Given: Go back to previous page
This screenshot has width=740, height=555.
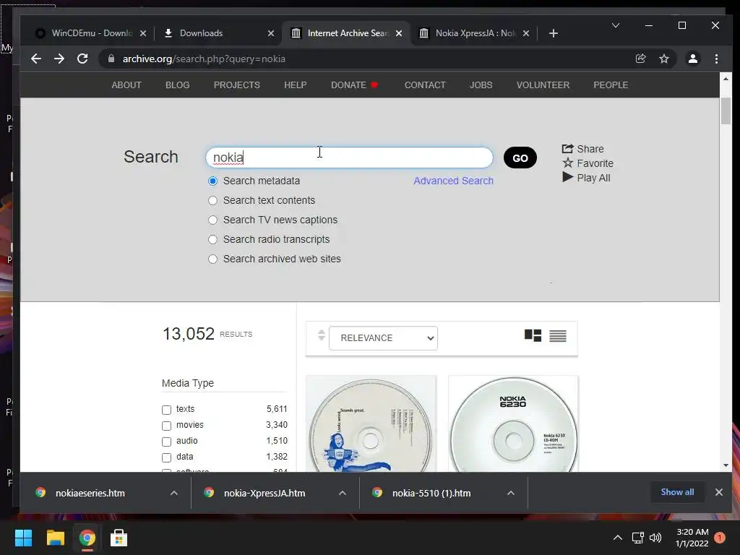Looking at the screenshot, I should coord(36,59).
